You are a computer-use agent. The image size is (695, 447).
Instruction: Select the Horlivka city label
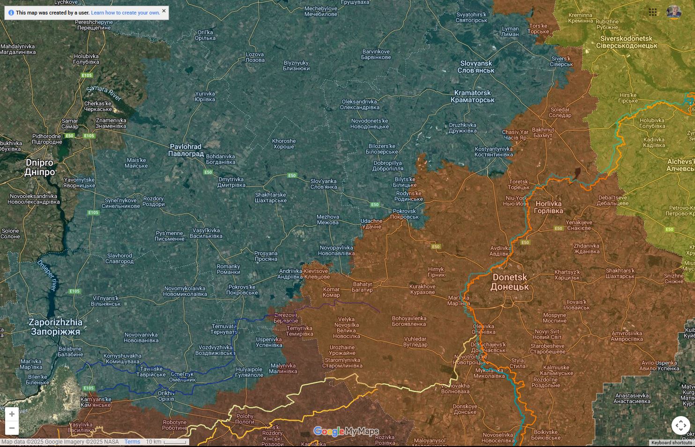(x=548, y=207)
